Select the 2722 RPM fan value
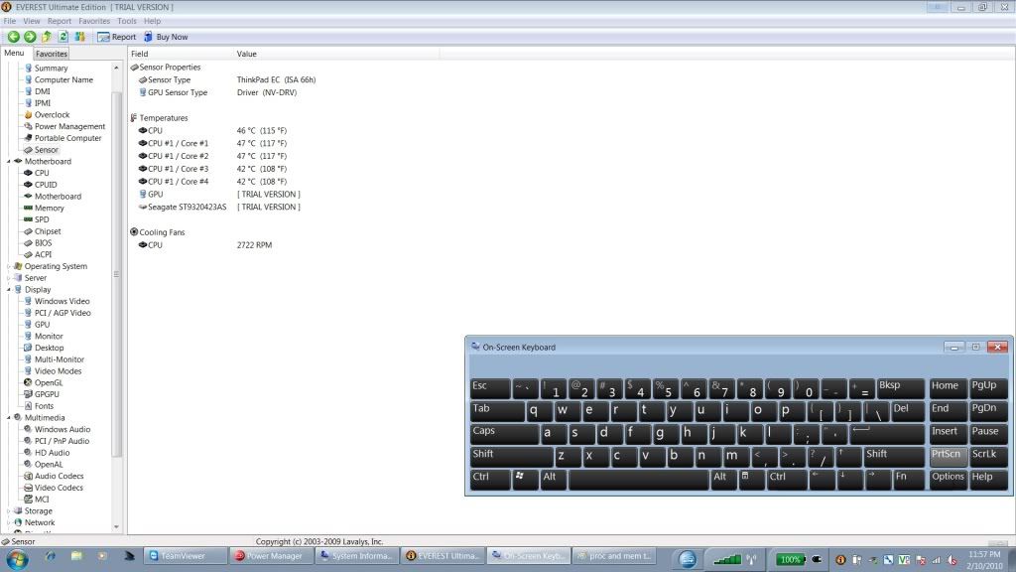The image size is (1016, 572). click(254, 245)
